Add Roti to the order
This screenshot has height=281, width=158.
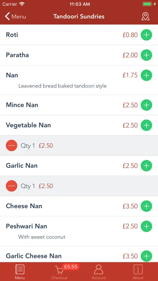pyautogui.click(x=146, y=35)
